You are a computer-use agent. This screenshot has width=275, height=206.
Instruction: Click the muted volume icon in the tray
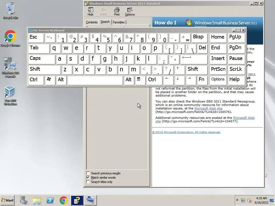tap(249, 200)
